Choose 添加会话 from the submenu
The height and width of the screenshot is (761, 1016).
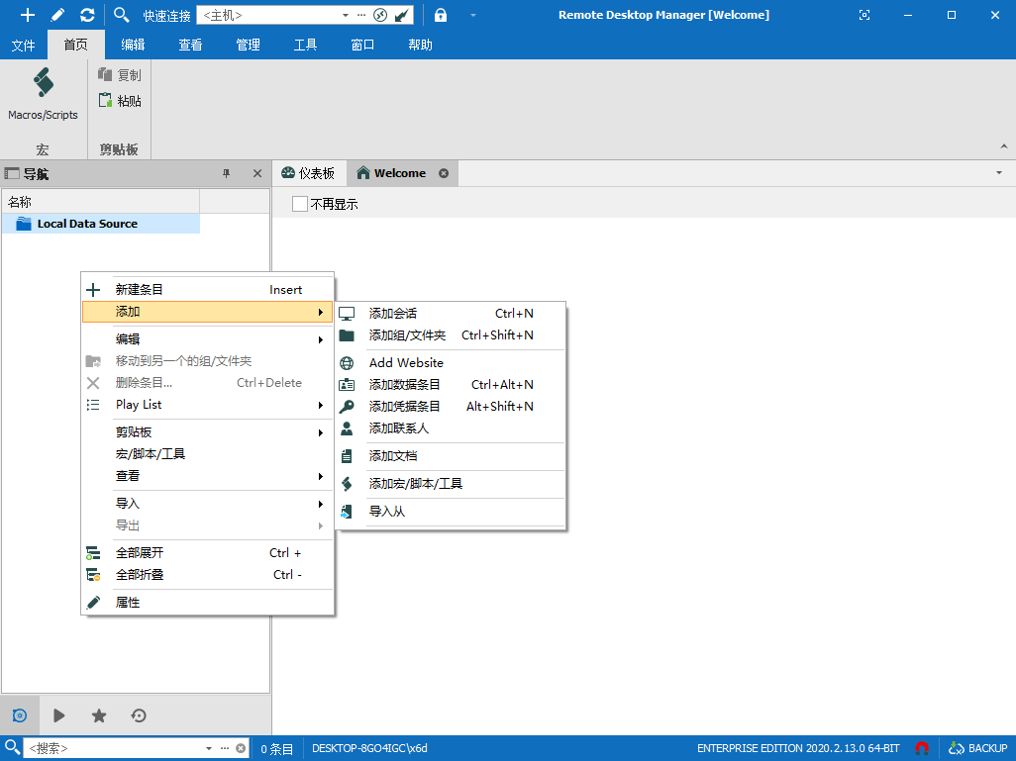pos(393,314)
